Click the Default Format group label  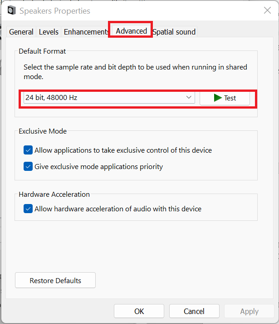[42, 51]
